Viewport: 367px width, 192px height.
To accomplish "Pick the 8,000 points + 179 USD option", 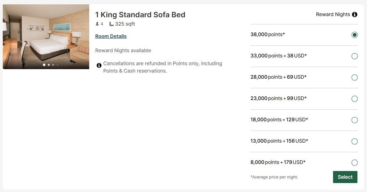I will pos(354,162).
